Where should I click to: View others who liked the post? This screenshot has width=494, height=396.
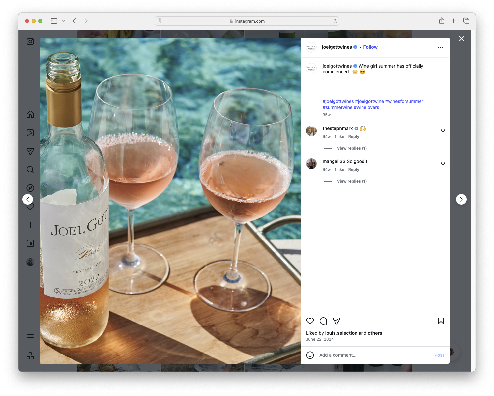tap(375, 333)
